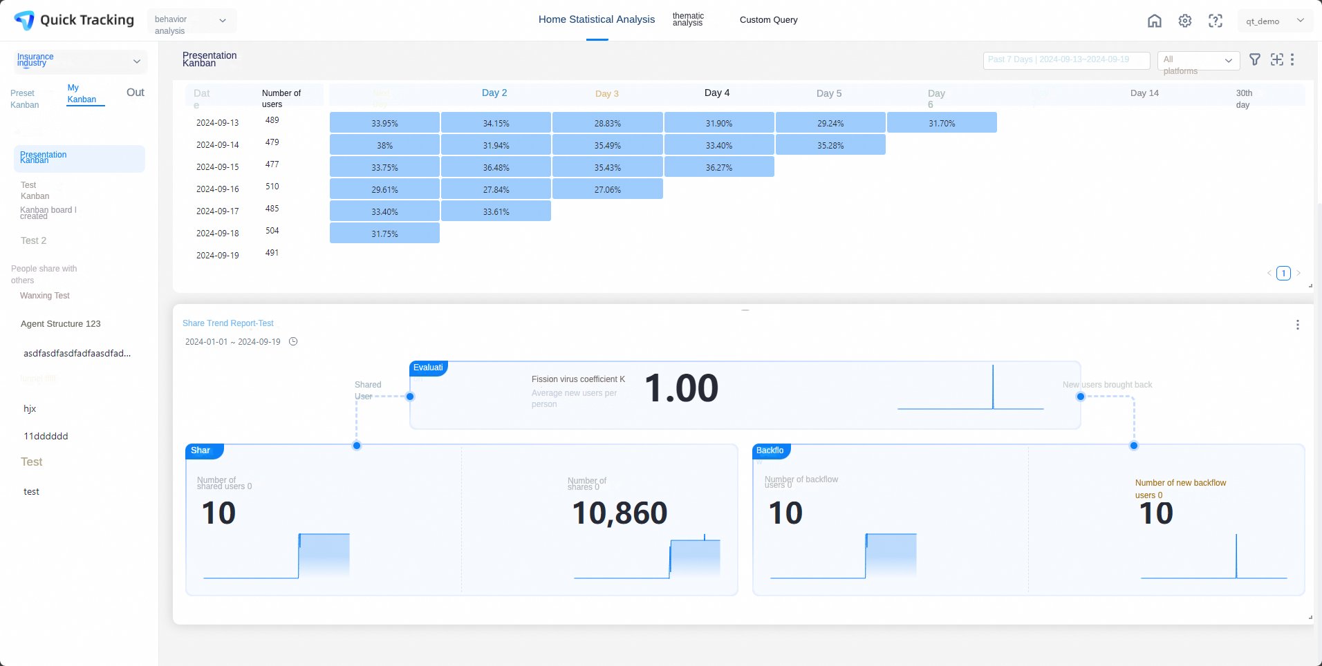
Task: Open the settings gear icon
Action: point(1185,21)
